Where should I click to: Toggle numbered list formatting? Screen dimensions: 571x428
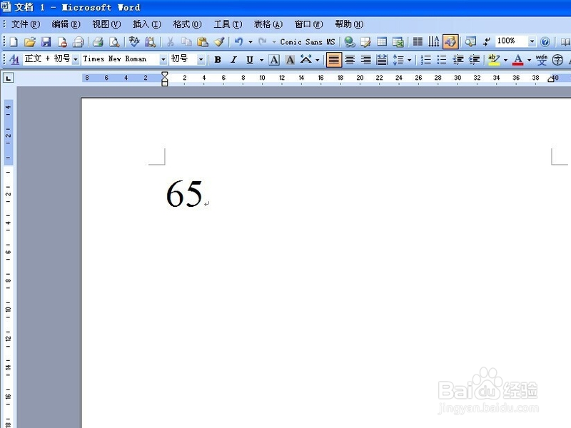[425, 60]
